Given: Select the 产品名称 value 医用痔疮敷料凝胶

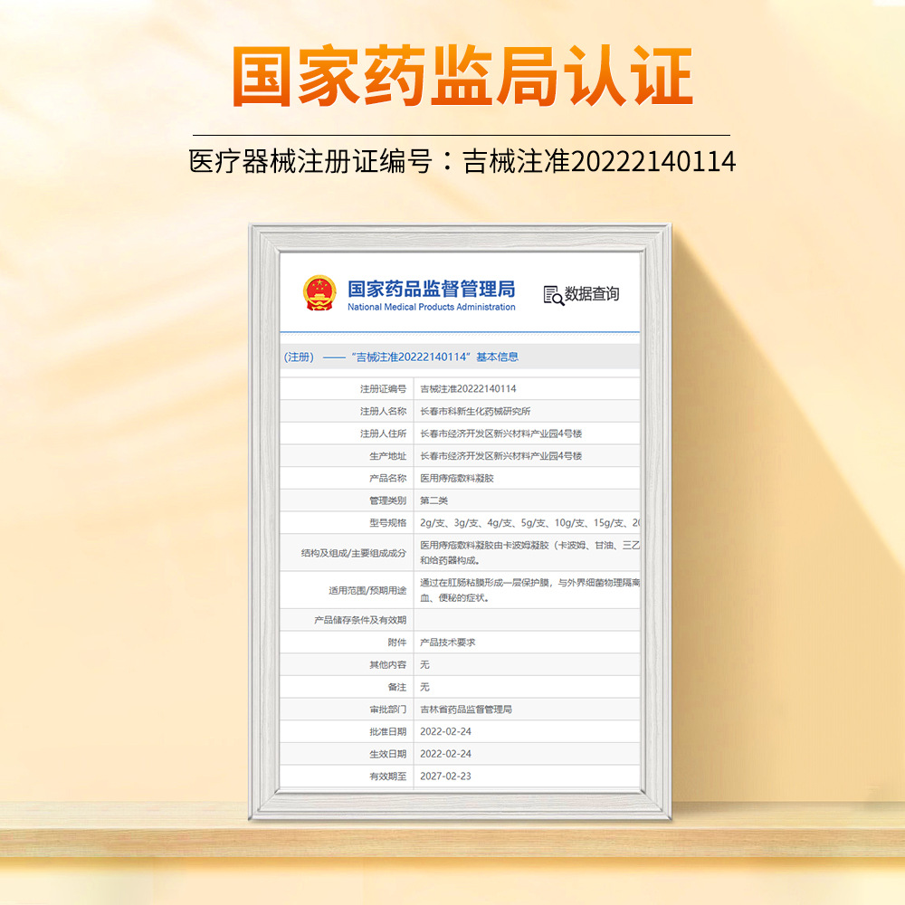Looking at the screenshot, I should coord(457,478).
